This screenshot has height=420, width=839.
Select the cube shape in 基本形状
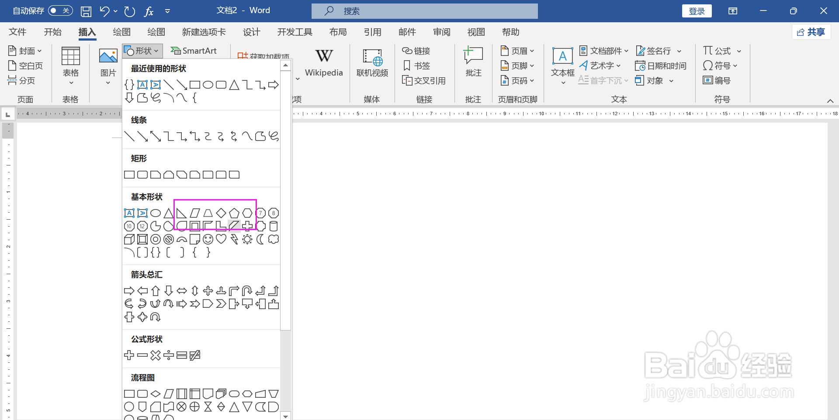coord(129,239)
